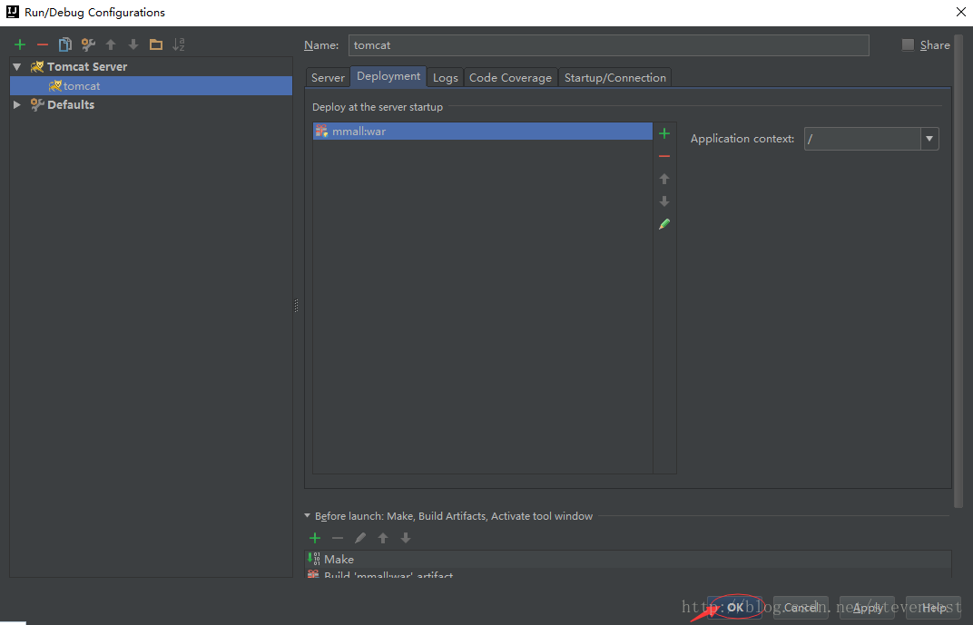This screenshot has height=625, width=973.
Task: Copy the selected configuration
Action: tap(65, 44)
